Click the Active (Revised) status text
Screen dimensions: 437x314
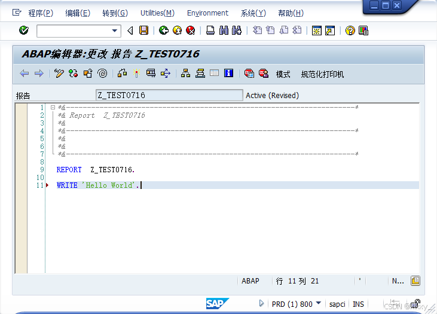coord(272,95)
